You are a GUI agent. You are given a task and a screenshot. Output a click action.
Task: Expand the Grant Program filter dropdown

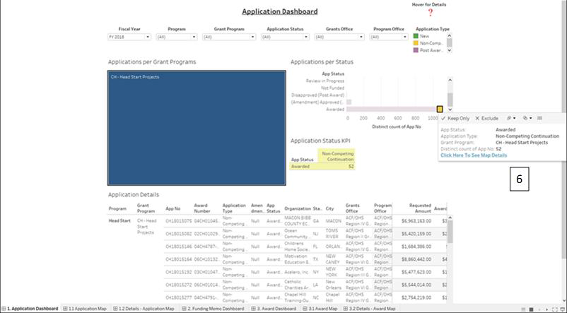coord(255,36)
